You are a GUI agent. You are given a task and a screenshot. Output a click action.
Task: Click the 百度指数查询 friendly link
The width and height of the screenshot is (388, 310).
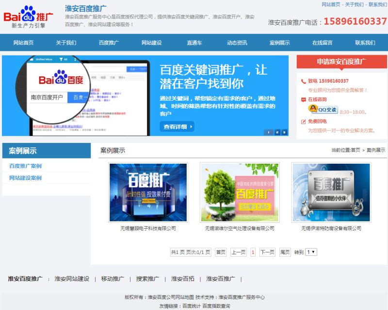click(216, 306)
